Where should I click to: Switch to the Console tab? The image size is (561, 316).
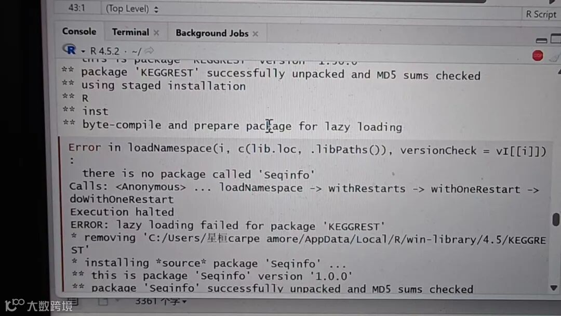pyautogui.click(x=79, y=32)
